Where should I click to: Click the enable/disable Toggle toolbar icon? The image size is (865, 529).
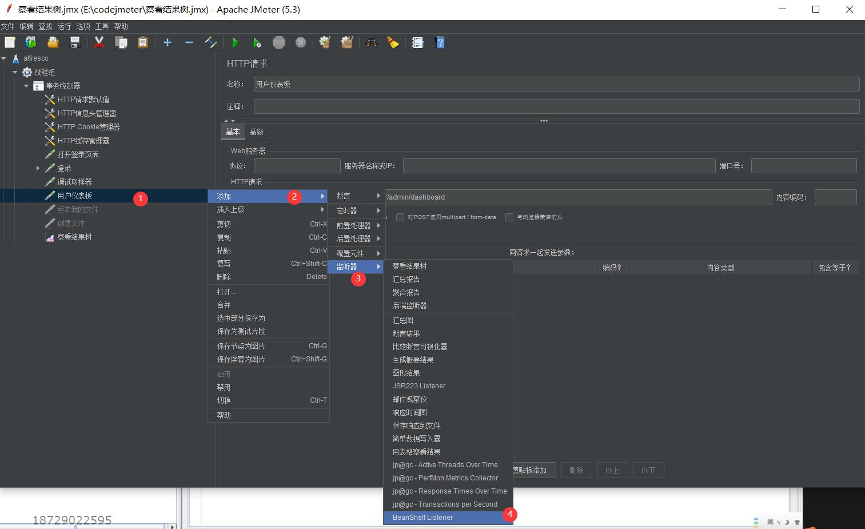[x=211, y=42]
